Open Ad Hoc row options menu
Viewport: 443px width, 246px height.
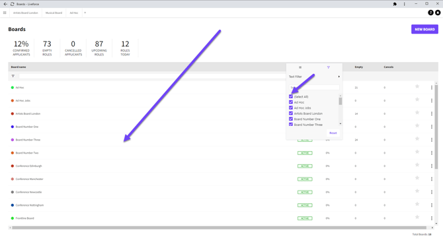coord(432,88)
